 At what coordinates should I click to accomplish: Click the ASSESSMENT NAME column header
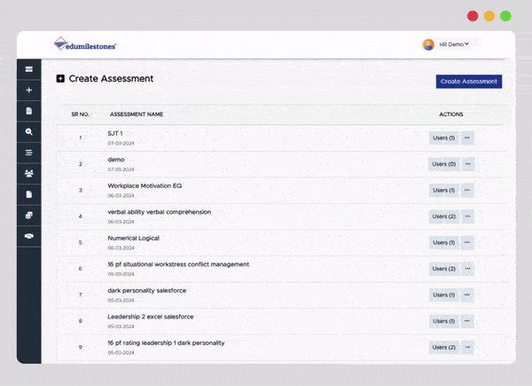(x=137, y=114)
